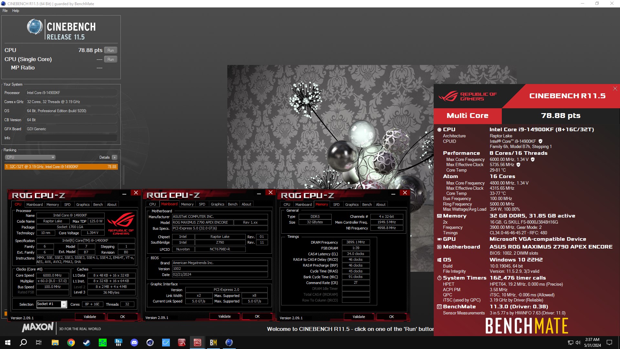This screenshot has height=349, width=620.
Task: Click OK in the Mainboard CPU-Z window
Action: 257,316
